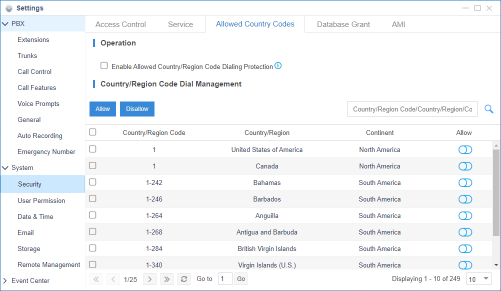Refresh the country codes list
Viewport: 501px width, 291px height.
[184, 279]
